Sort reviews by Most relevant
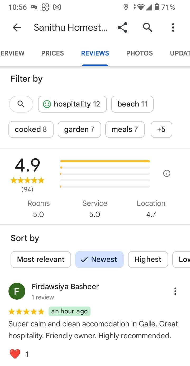Viewport: 190px width, 366px height. click(x=41, y=260)
